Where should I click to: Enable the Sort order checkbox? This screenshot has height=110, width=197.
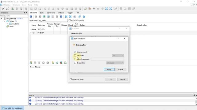[x=75, y=55]
